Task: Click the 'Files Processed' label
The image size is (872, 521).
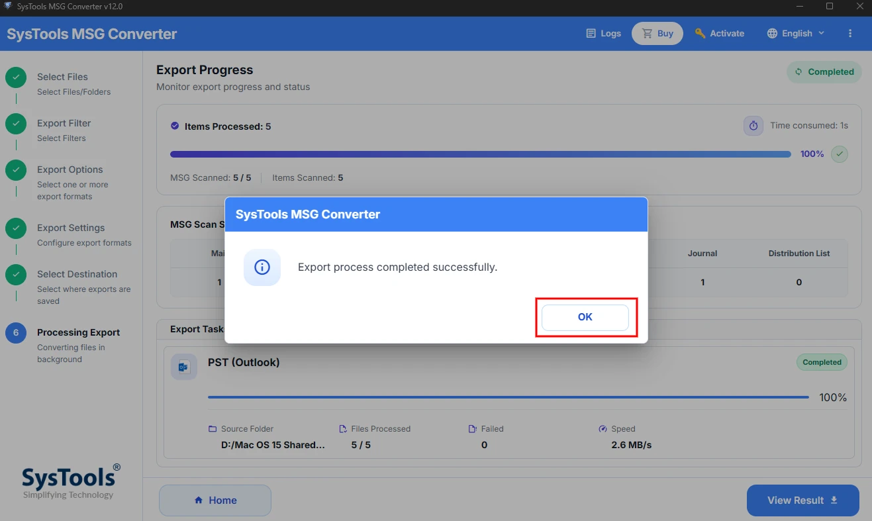Action: (x=381, y=429)
